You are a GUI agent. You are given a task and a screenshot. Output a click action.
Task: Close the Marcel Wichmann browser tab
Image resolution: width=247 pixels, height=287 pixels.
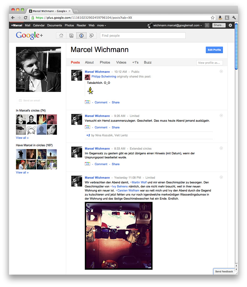pyautogui.click(x=69, y=11)
